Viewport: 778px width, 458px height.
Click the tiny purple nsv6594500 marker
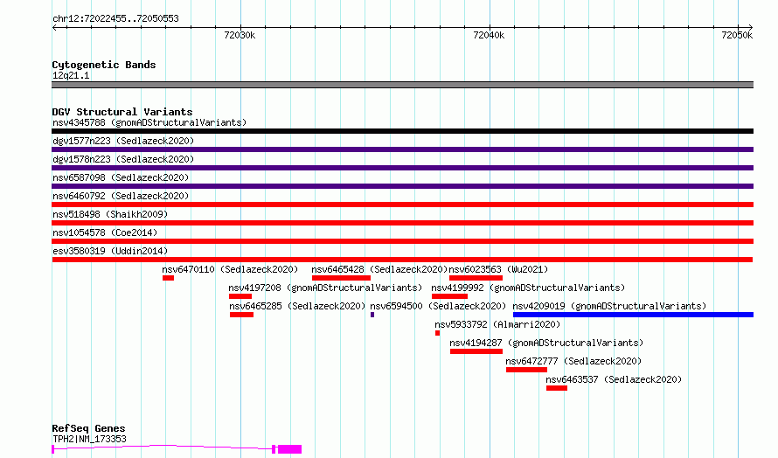coord(372,315)
